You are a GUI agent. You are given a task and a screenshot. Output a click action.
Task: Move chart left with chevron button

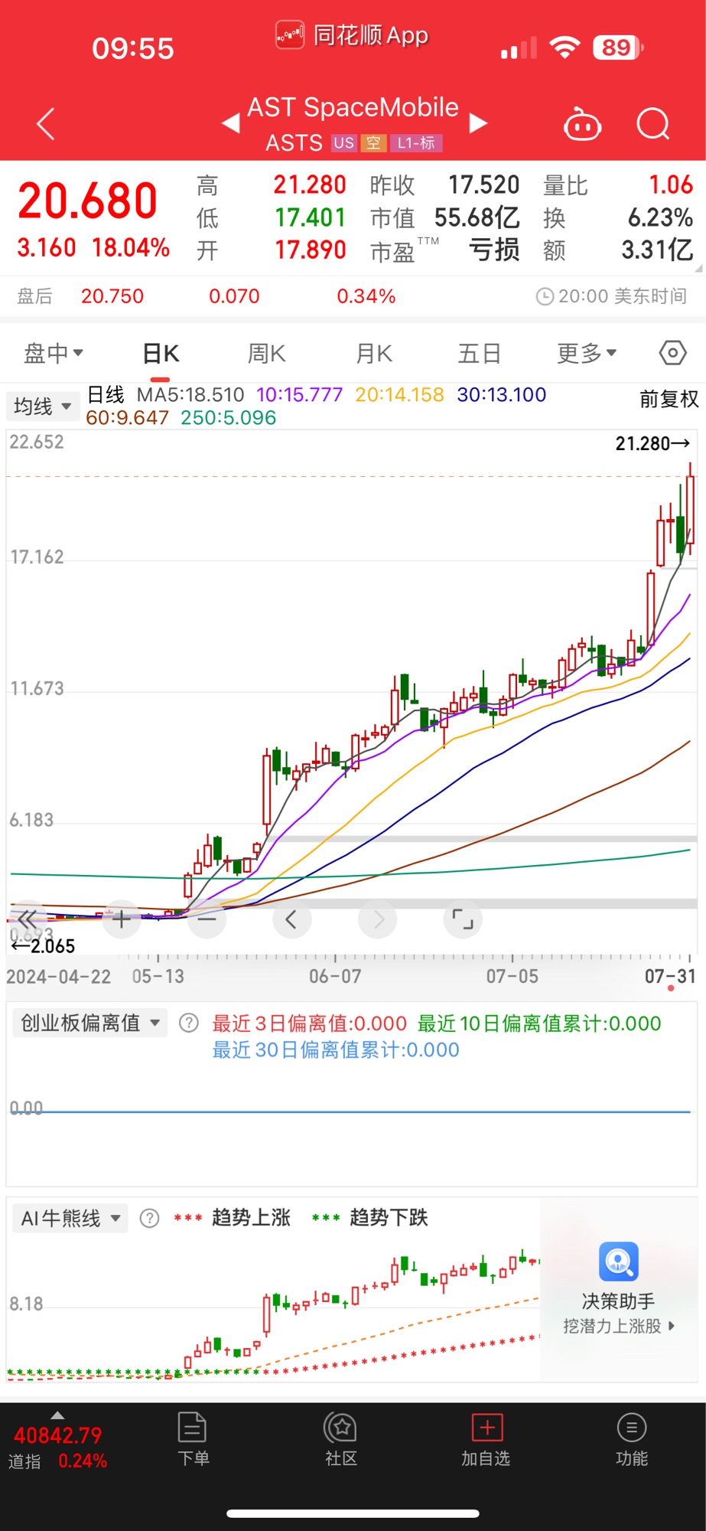tap(291, 919)
